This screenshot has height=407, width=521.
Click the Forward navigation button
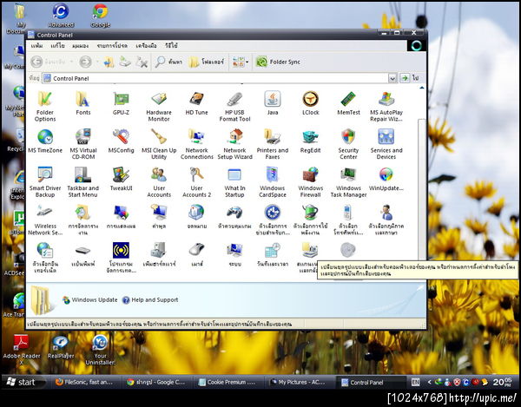click(x=85, y=62)
